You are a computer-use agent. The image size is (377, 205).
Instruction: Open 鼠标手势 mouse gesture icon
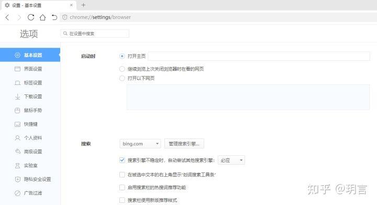click(18, 111)
